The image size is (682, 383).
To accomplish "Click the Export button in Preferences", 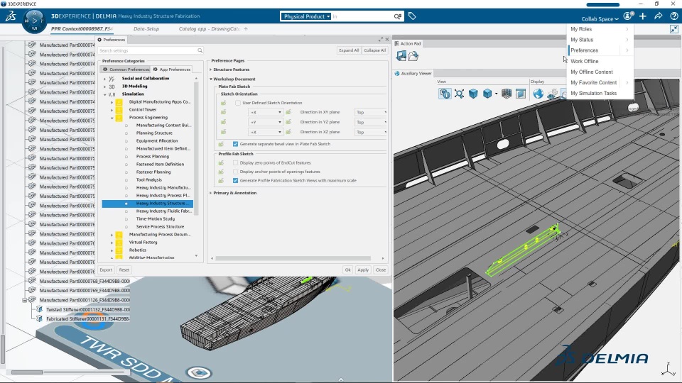I will (106, 270).
